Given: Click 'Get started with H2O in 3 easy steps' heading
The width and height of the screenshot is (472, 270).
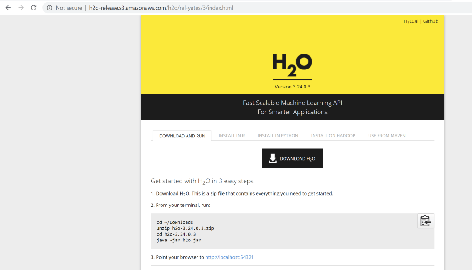Looking at the screenshot, I should [x=202, y=181].
